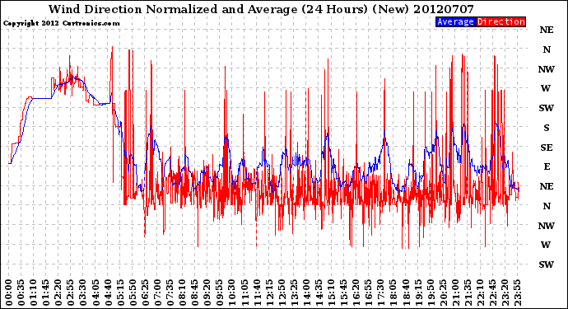
Task: Click the 03:30 time label
Action: point(83,293)
